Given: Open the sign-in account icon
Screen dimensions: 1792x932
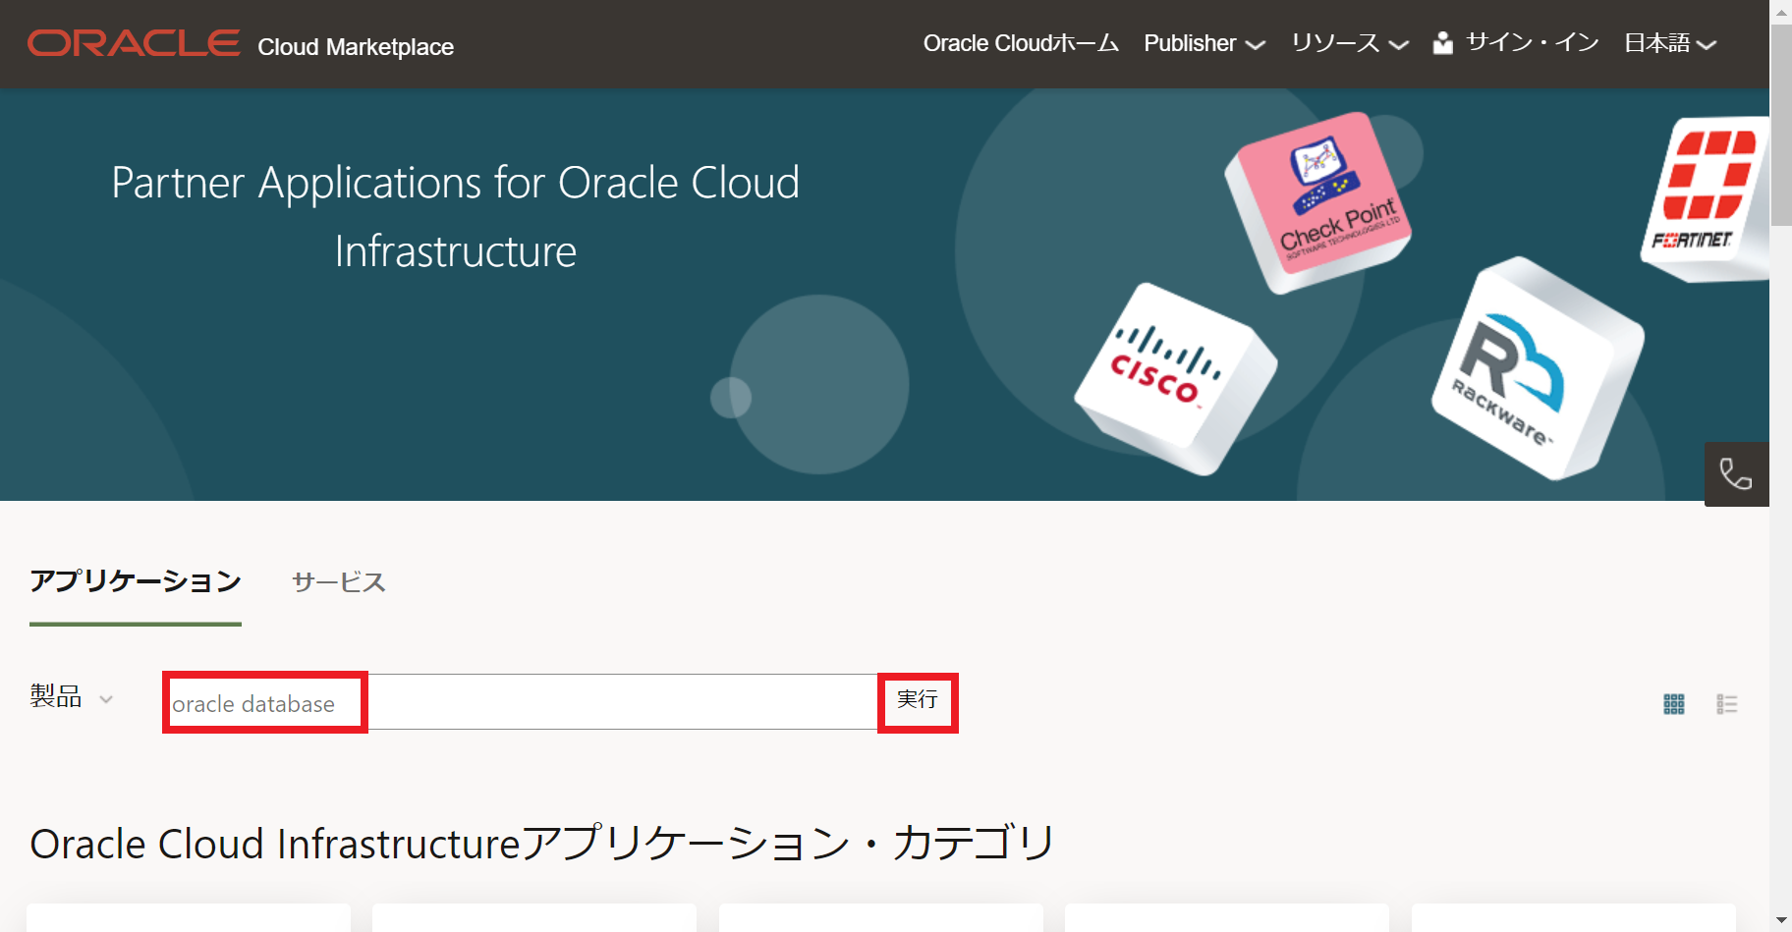Looking at the screenshot, I should pyautogui.click(x=1442, y=43).
